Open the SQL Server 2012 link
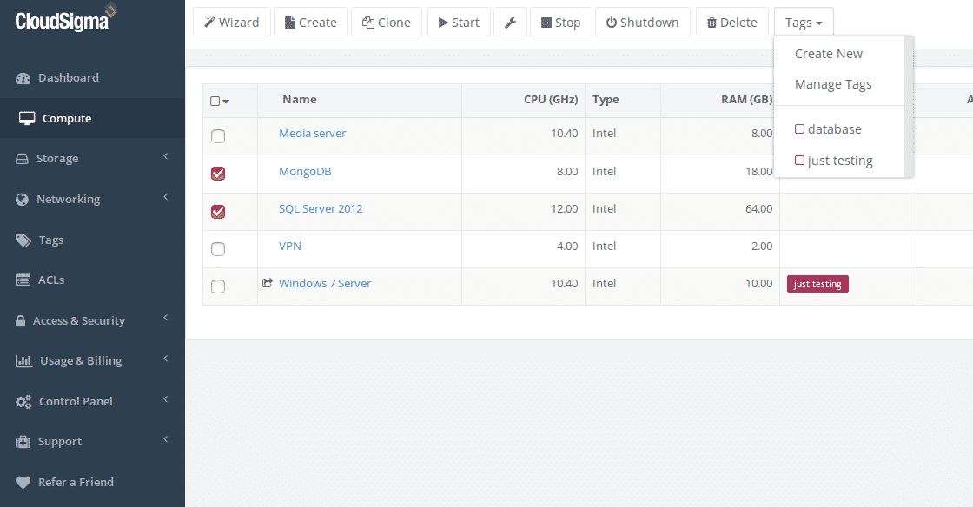Image resolution: width=973 pixels, height=507 pixels. 321,209
